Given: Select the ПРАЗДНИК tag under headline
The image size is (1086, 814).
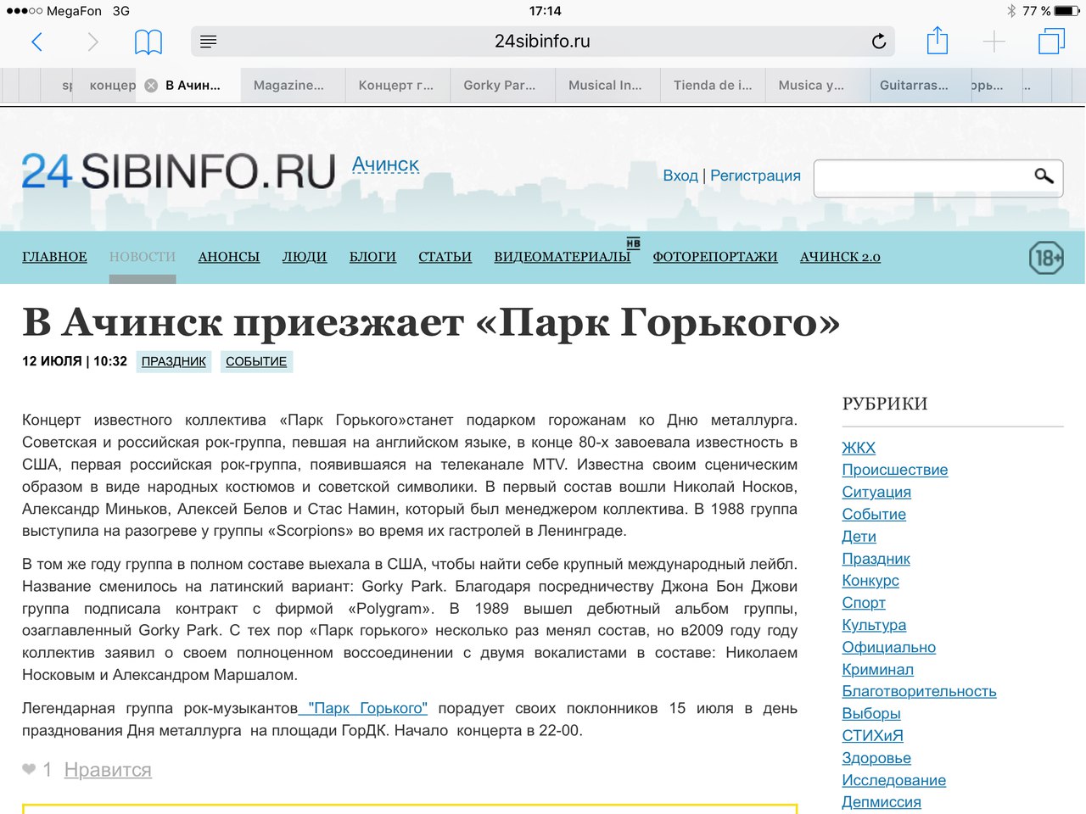Looking at the screenshot, I should [173, 361].
